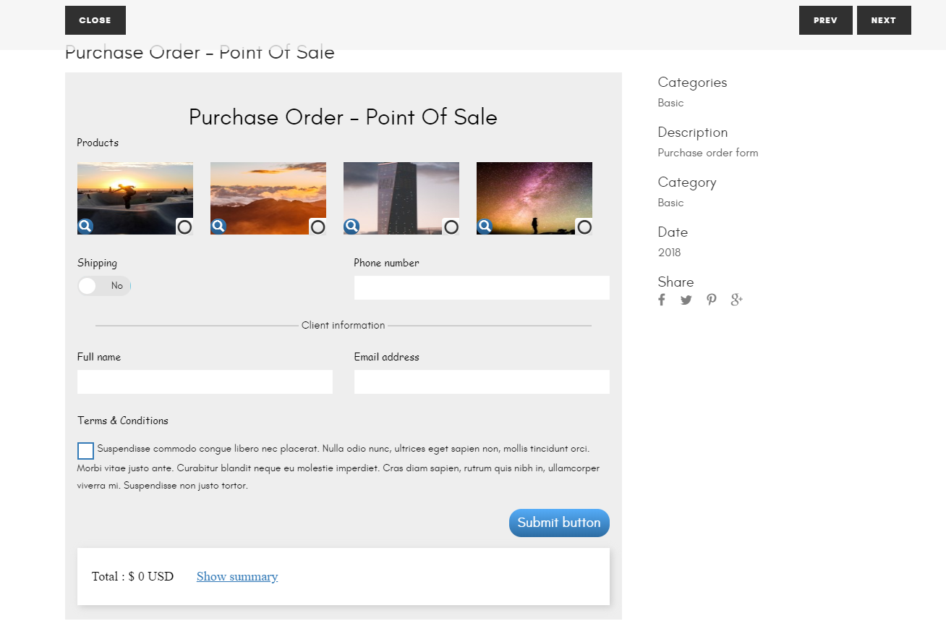
Task: Open the Show summary link
Action: pyautogui.click(x=237, y=575)
